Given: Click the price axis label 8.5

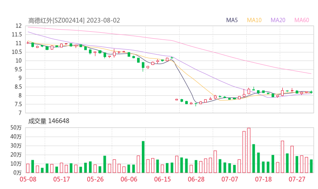Looking at the screenshot, I should pos(18,87).
